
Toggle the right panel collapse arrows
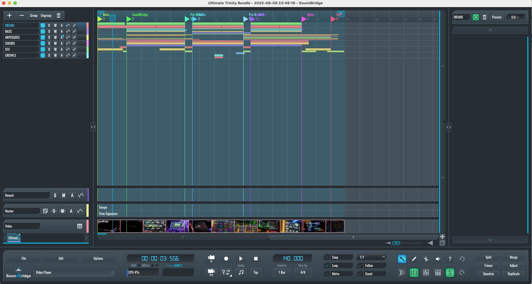pyautogui.click(x=449, y=127)
